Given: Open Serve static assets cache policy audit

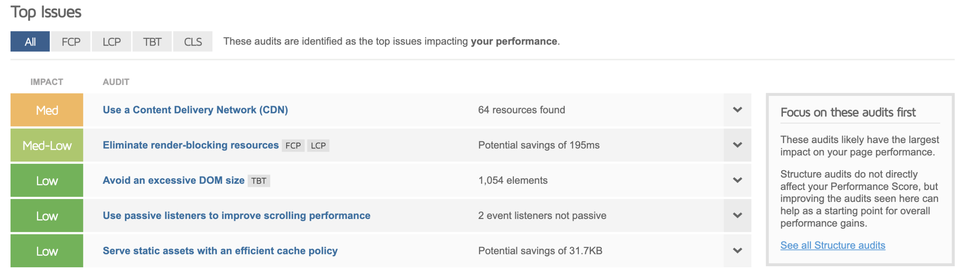Looking at the screenshot, I should pos(220,251).
